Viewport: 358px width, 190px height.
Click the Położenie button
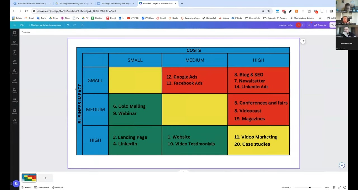click(26, 32)
